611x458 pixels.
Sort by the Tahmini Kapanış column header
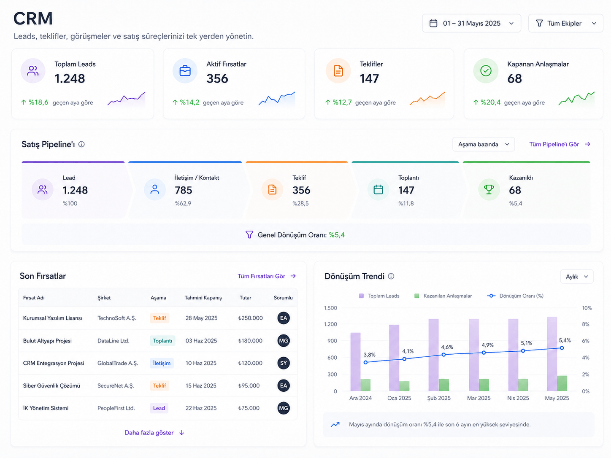203,298
